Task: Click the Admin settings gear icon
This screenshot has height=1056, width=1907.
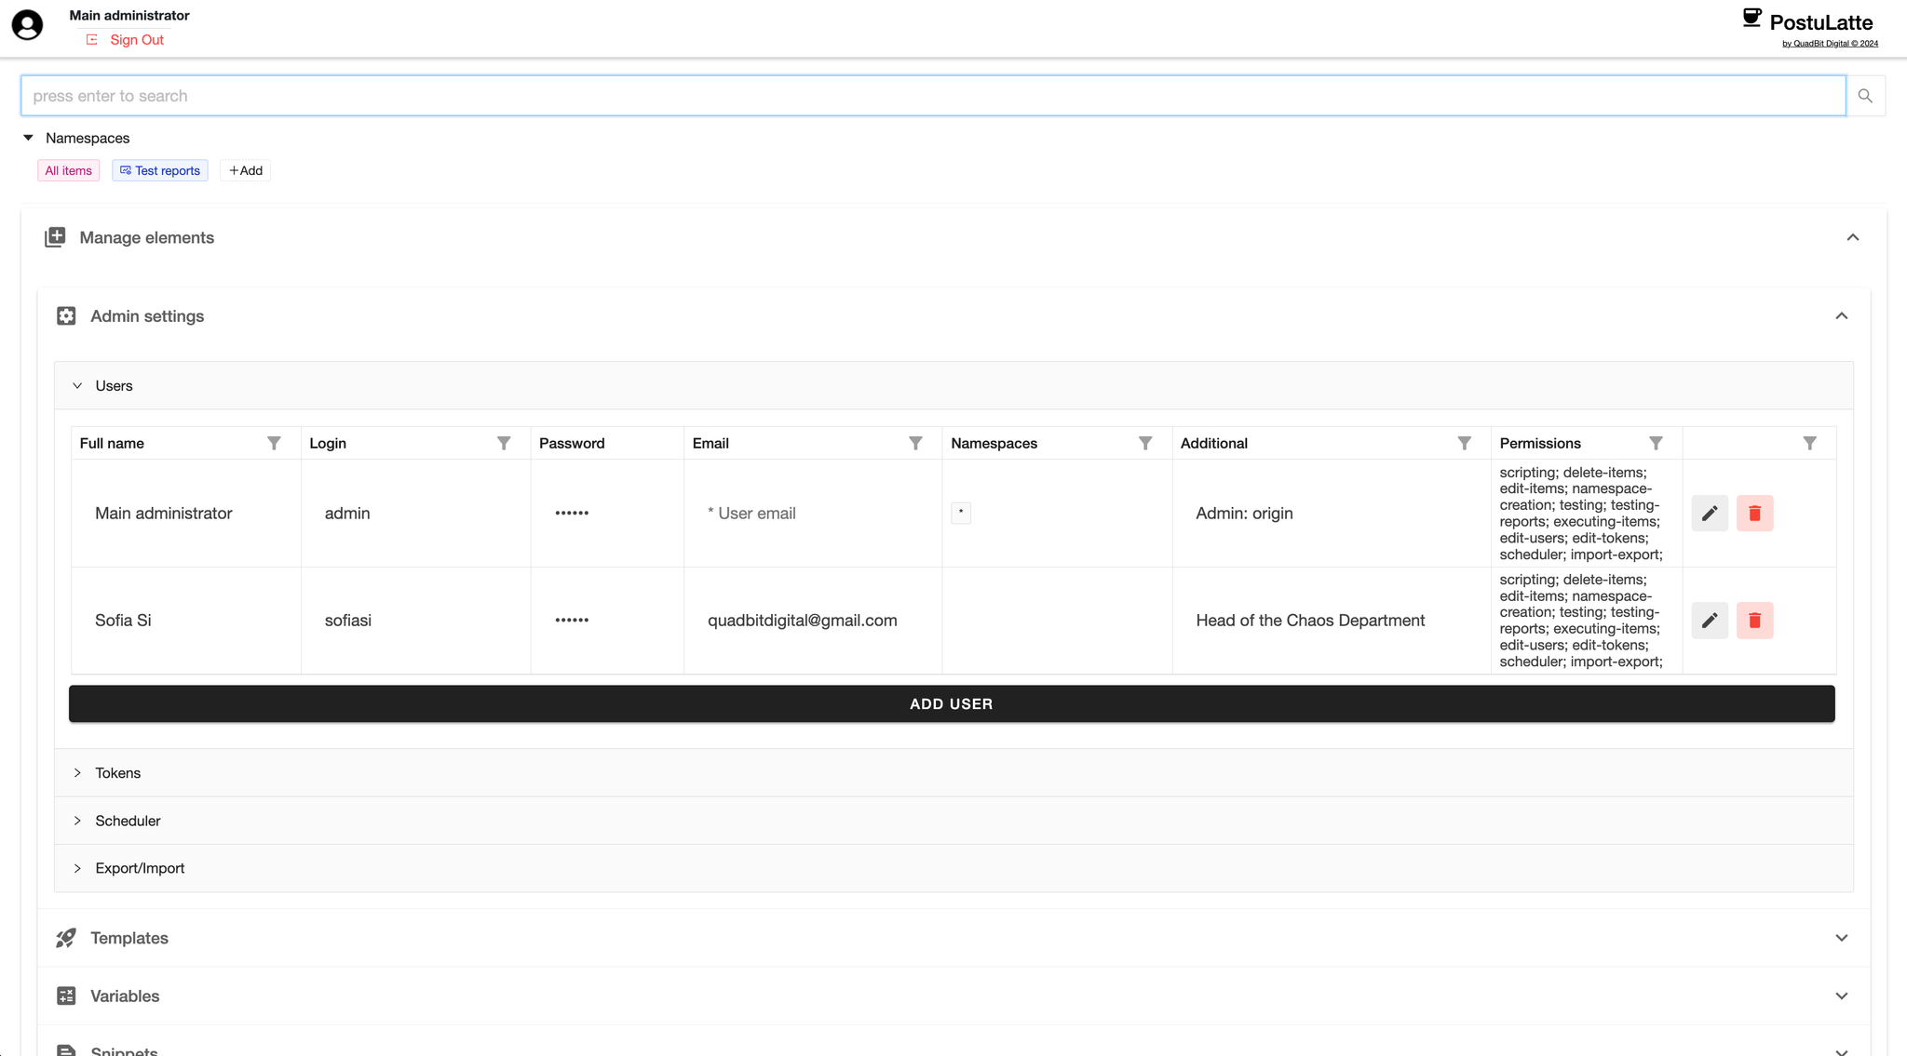Action: pos(65,316)
